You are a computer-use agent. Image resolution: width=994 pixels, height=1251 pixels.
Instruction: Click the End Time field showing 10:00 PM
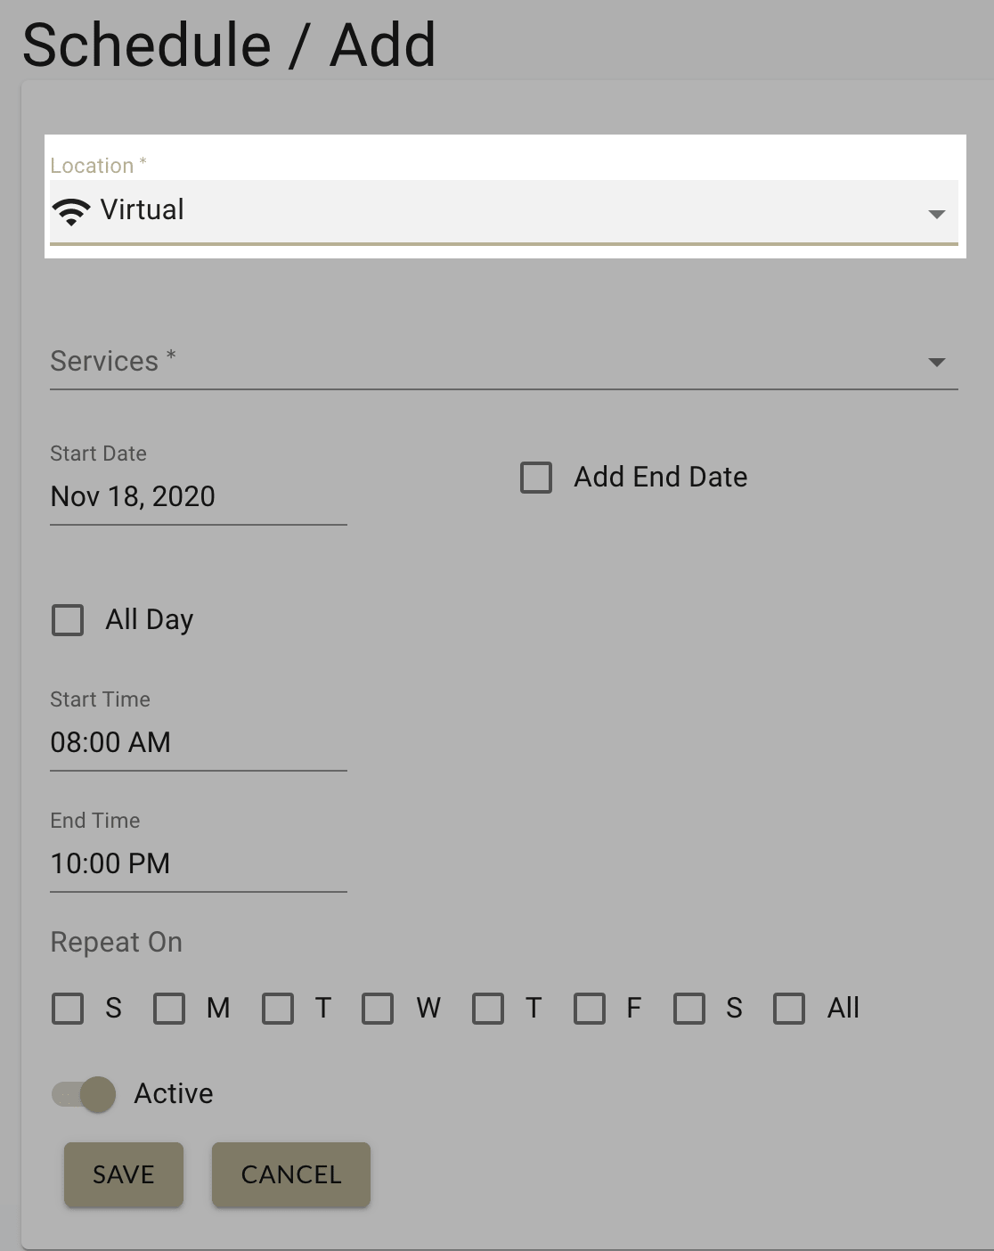click(x=110, y=863)
